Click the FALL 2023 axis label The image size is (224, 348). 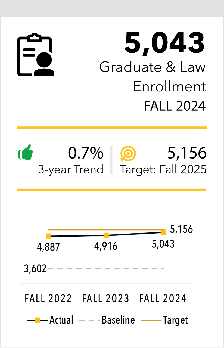pos(106,299)
